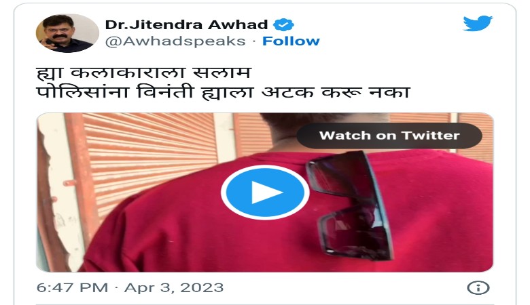Screen dimensions: 530x305
Task: Open the Twitter bird logo link
Action: tap(478, 23)
